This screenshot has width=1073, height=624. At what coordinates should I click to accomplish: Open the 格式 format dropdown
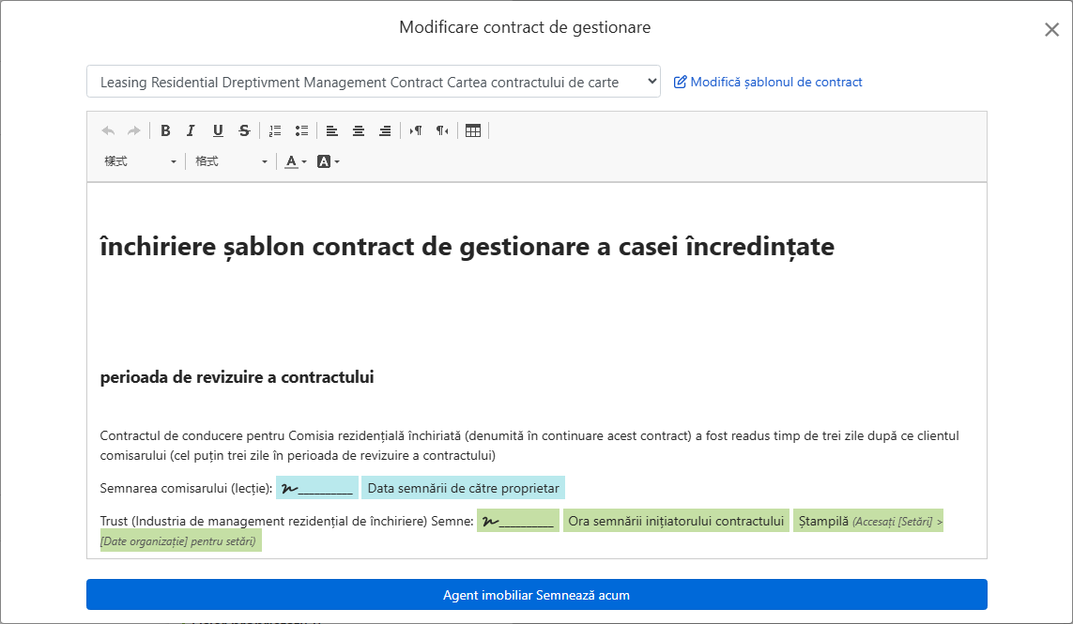click(x=231, y=161)
